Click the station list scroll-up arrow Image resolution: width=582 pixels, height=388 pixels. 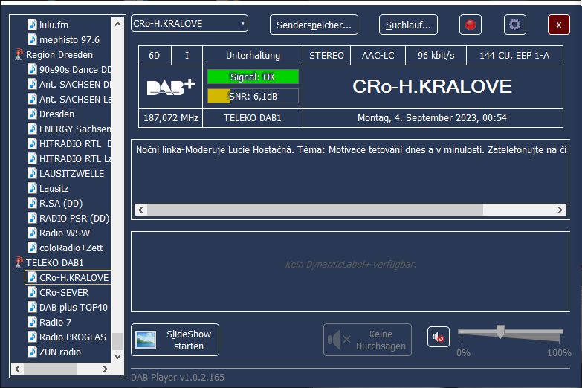point(117,24)
